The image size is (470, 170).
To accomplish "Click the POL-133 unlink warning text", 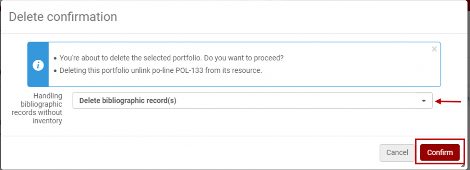I will [x=160, y=71].
